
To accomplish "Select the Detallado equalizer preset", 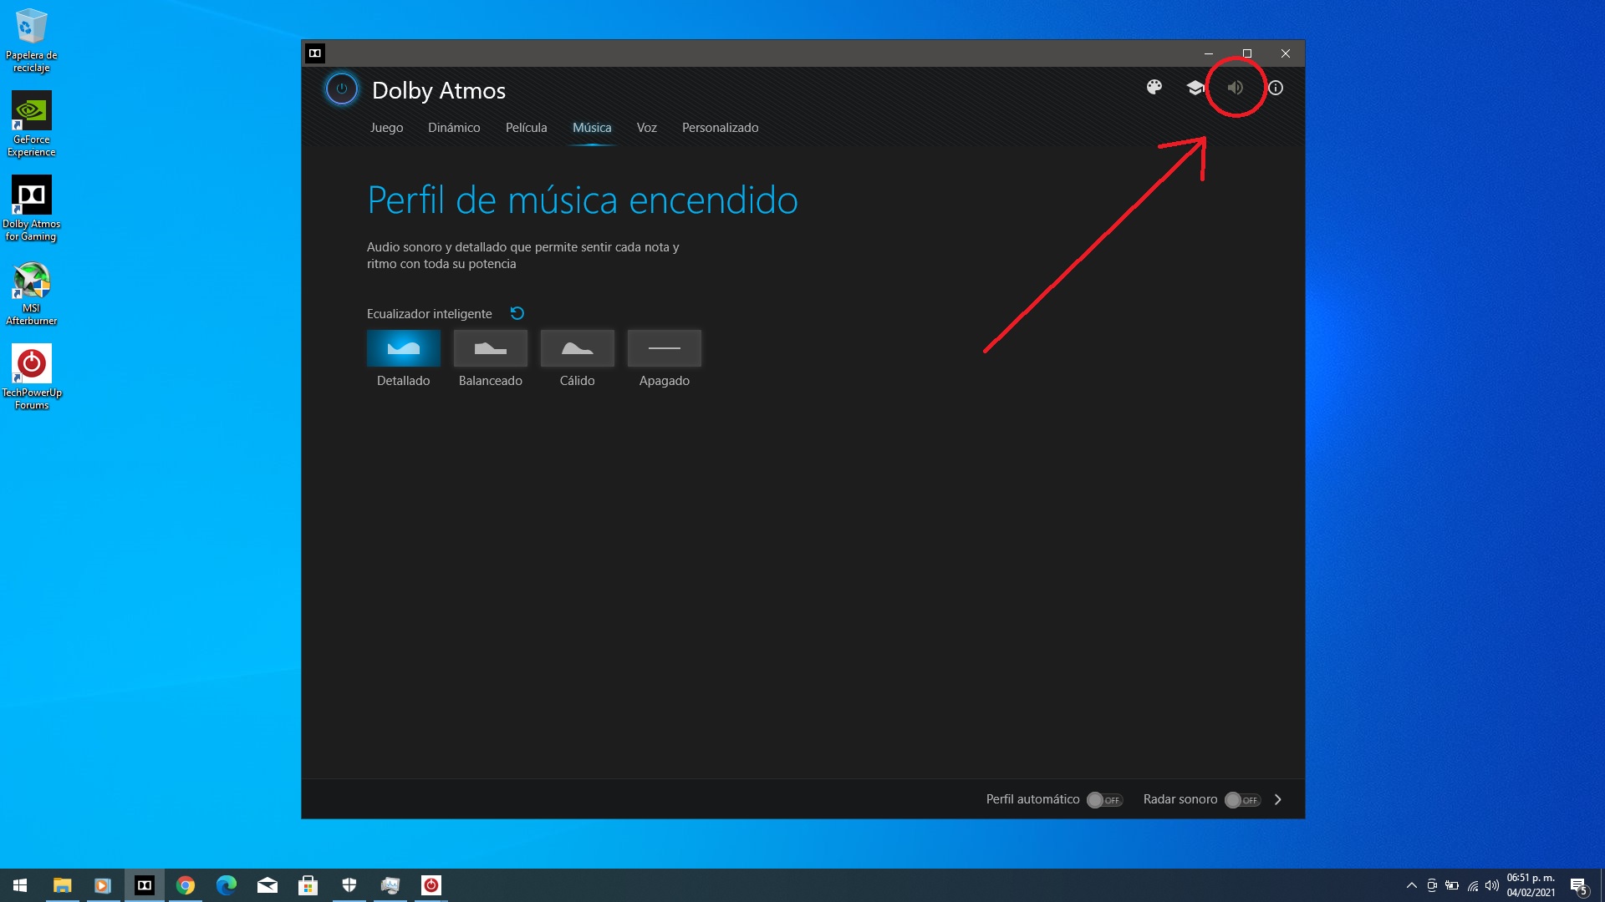I will (404, 348).
